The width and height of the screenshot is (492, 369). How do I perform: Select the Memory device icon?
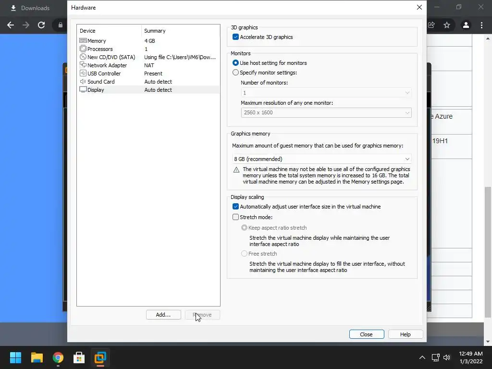tap(83, 40)
